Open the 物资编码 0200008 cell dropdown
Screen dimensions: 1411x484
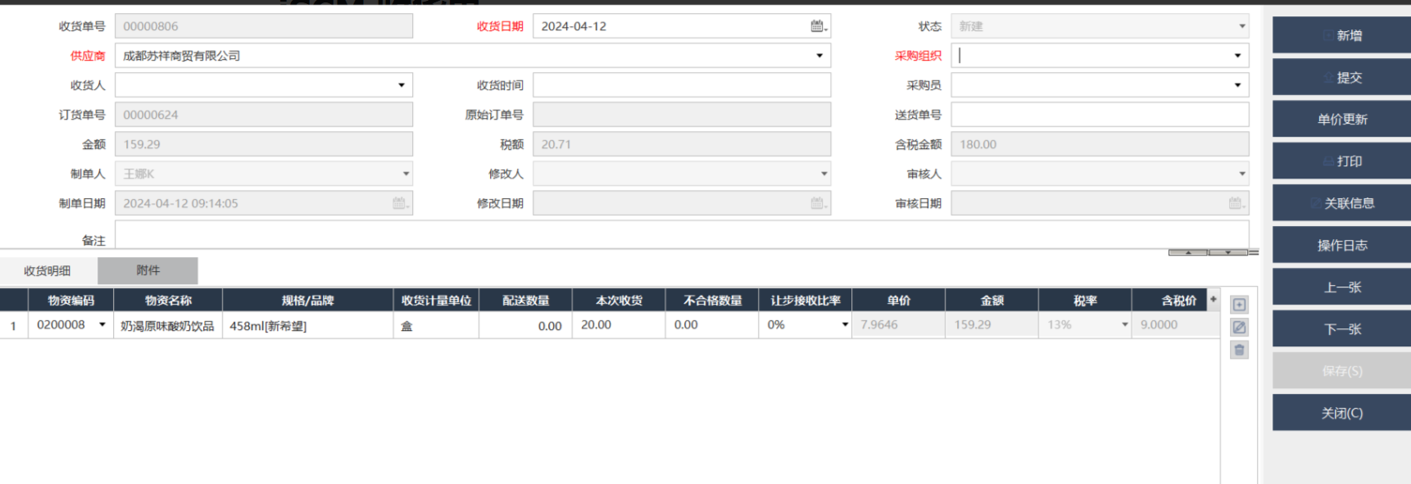click(x=102, y=325)
